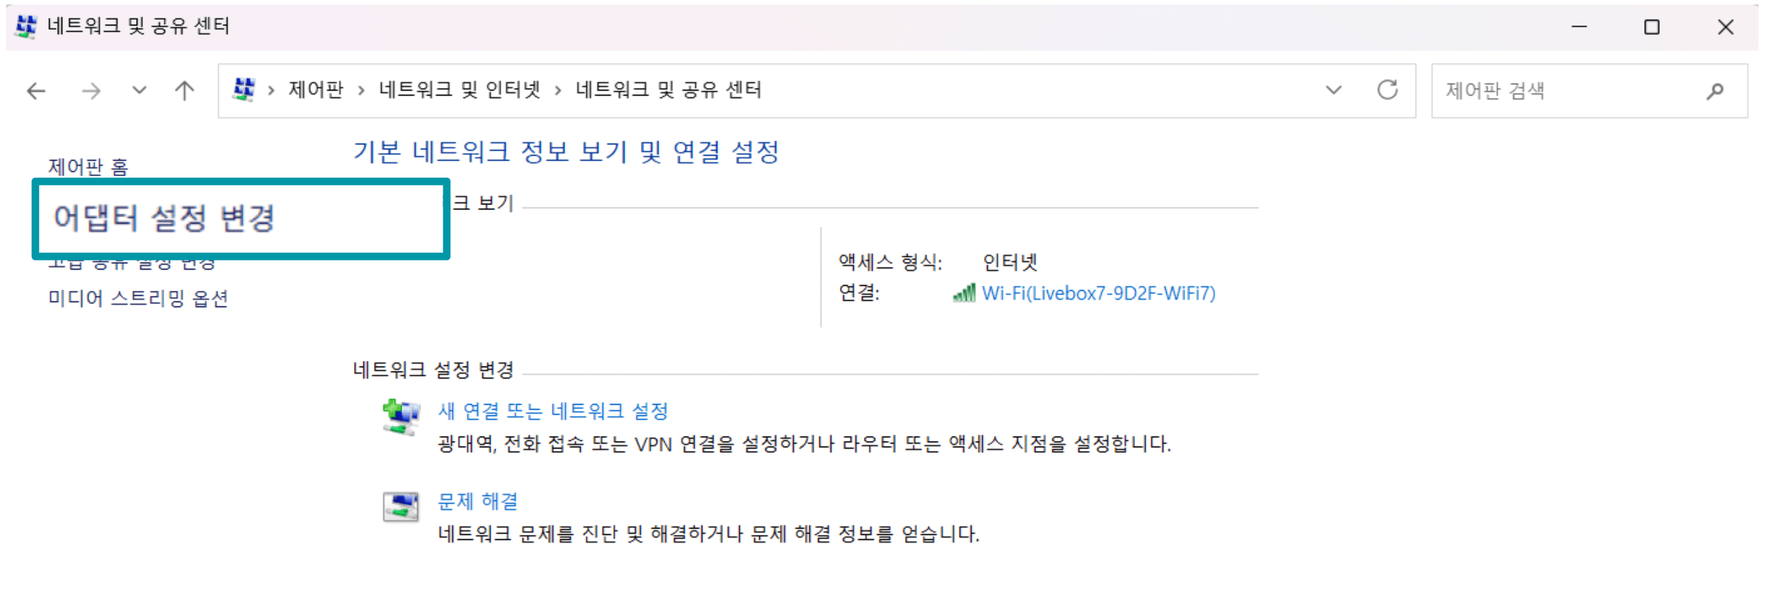Viewport: 1766px width, 605px height.
Task: Click the new connection setup icon
Action: click(x=401, y=417)
